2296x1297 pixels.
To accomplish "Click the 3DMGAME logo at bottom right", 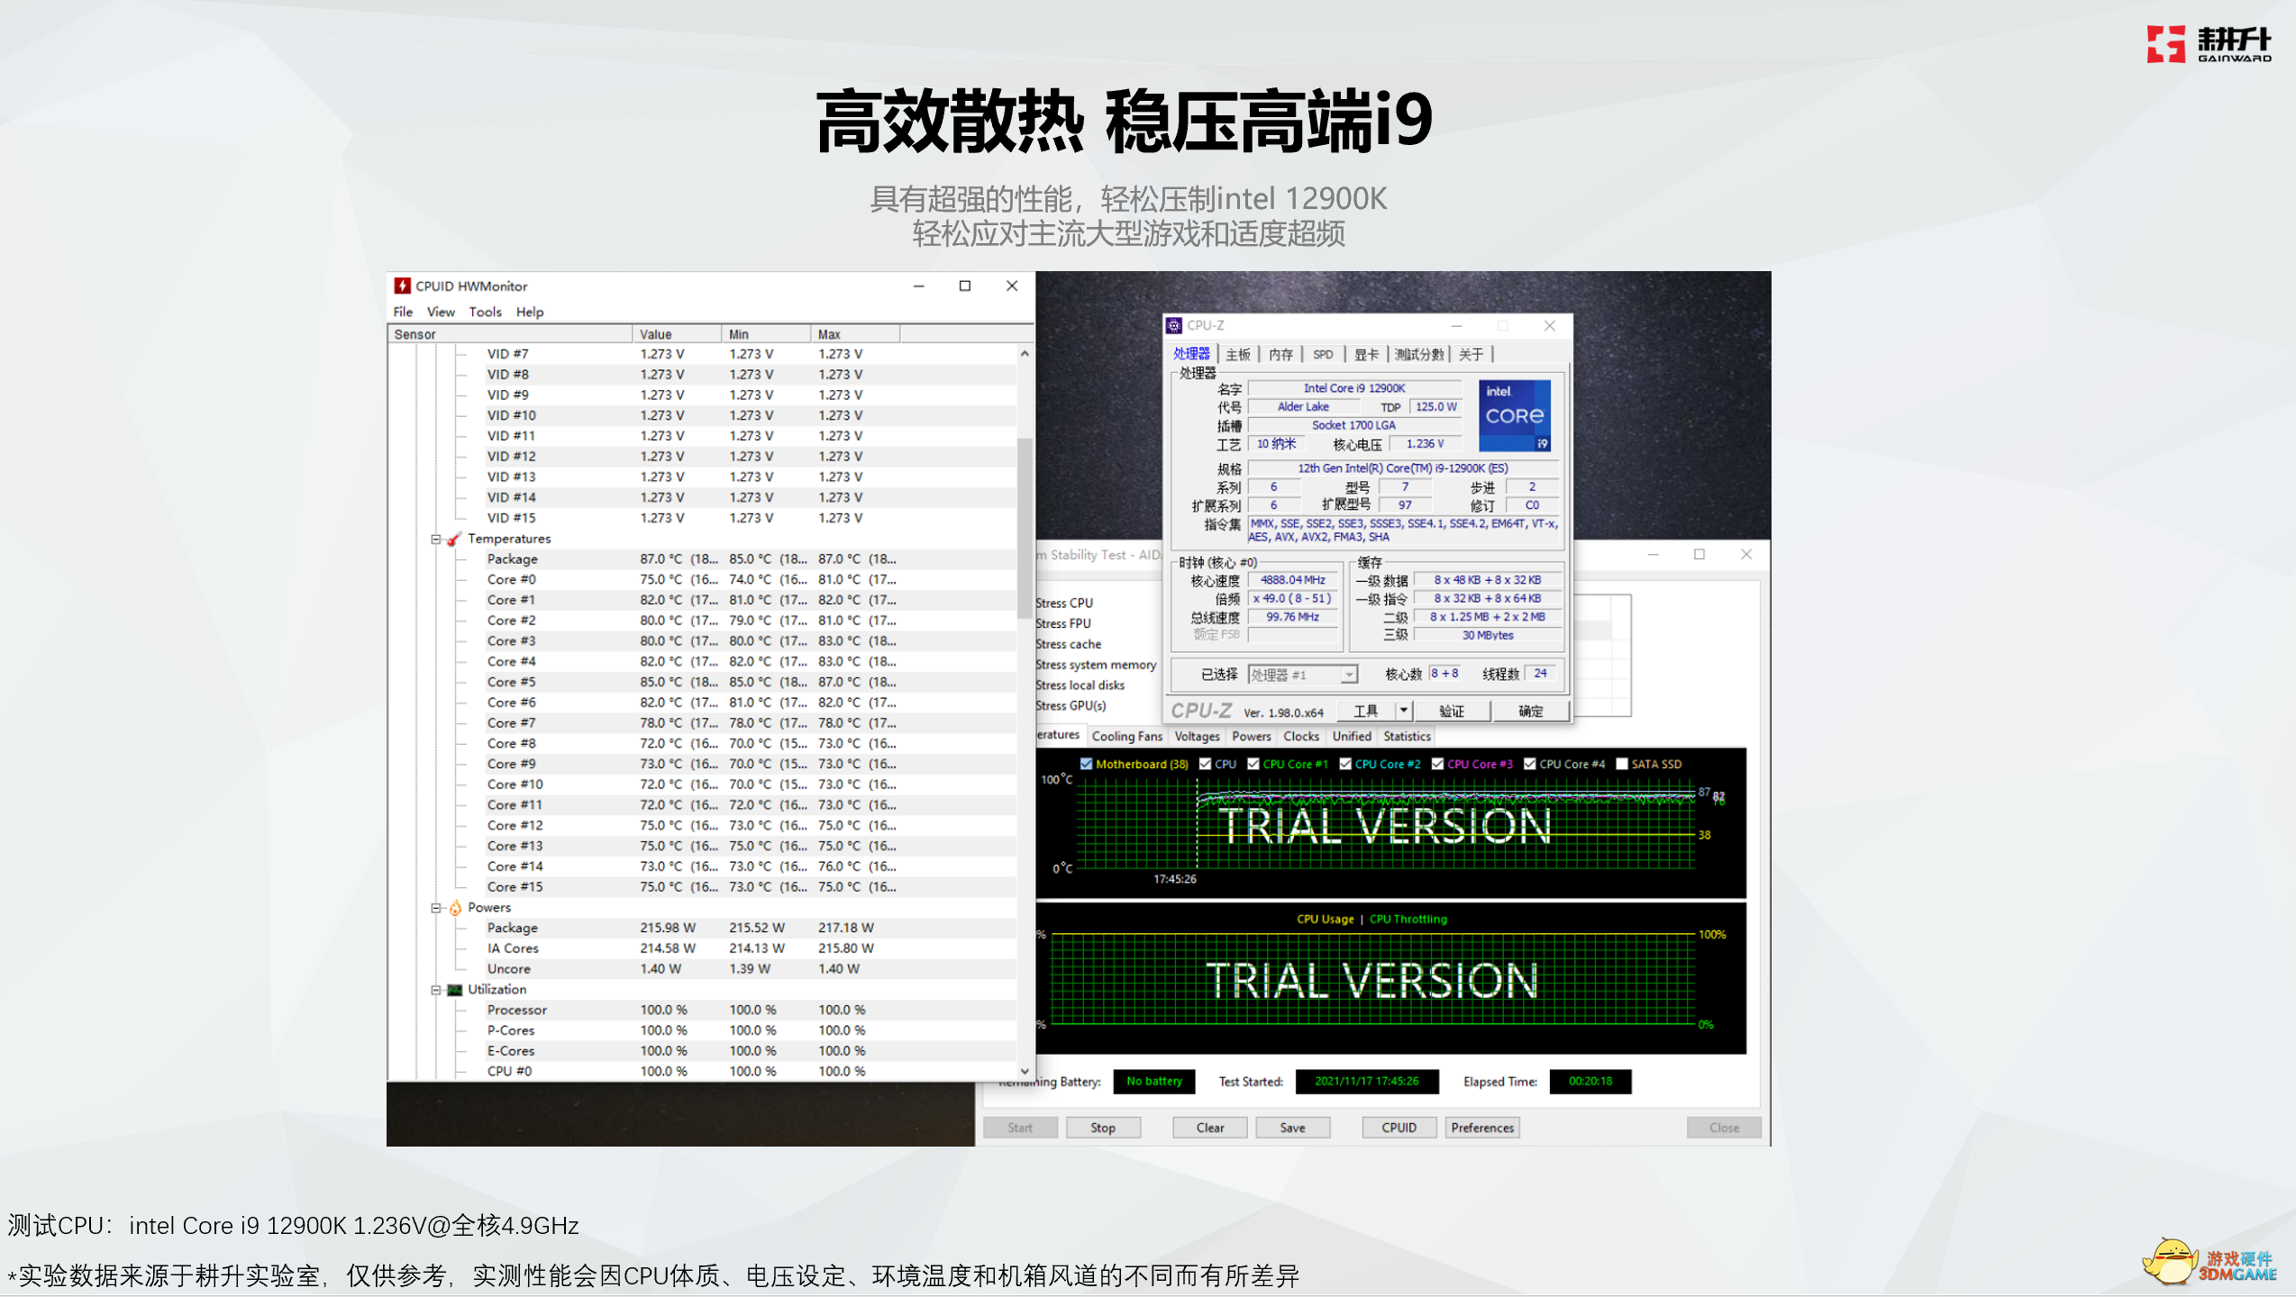I will pyautogui.click(x=2209, y=1263).
